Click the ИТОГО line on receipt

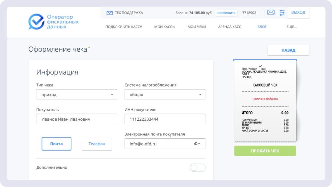(265, 113)
